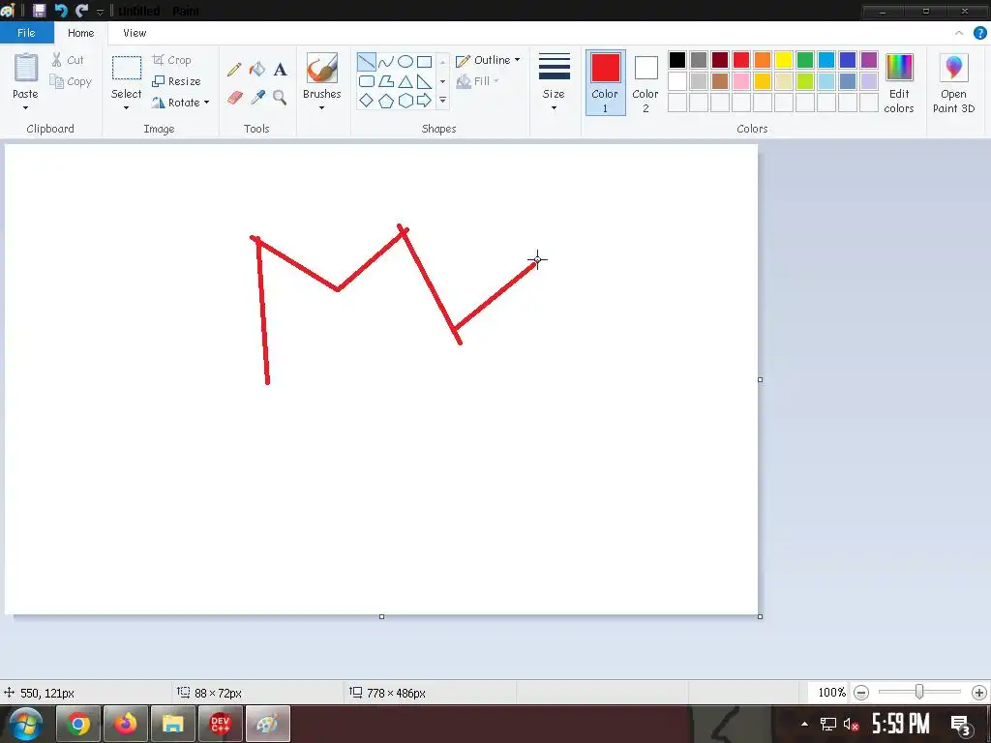The width and height of the screenshot is (991, 743).
Task: Expand the Shapes gallery more arrow
Action: [x=443, y=101]
